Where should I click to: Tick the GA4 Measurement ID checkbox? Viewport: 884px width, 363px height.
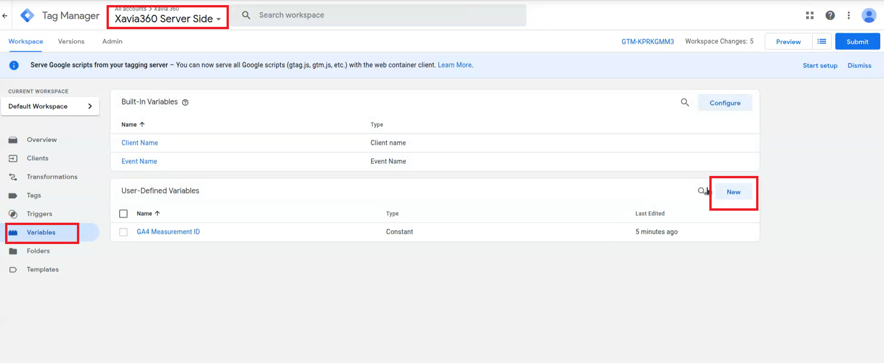pyautogui.click(x=123, y=232)
